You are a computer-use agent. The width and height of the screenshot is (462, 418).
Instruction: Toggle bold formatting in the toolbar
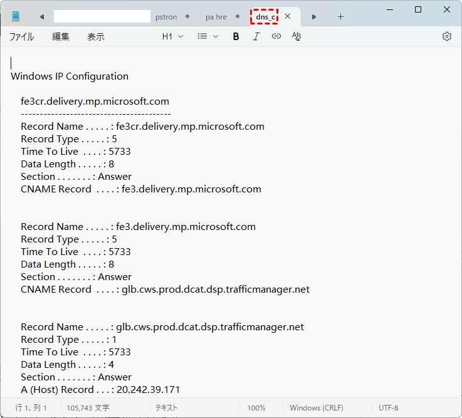236,36
